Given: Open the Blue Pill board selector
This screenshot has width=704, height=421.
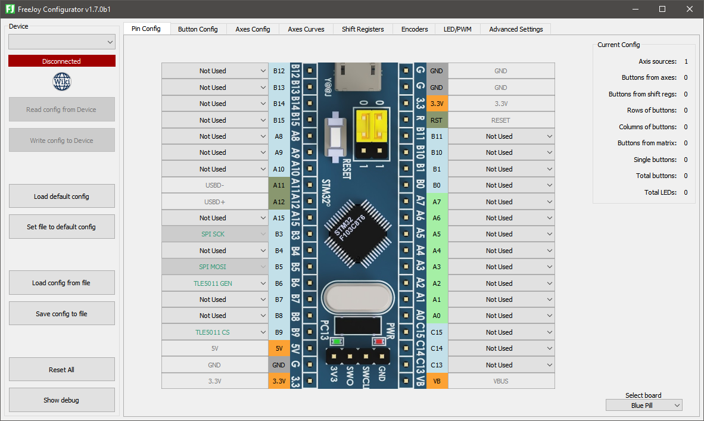Looking at the screenshot, I should coord(644,406).
